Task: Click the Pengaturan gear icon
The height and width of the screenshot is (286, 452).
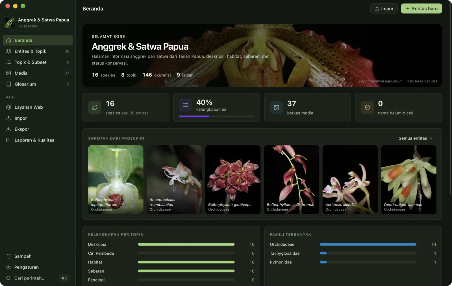Action: pos(8,267)
